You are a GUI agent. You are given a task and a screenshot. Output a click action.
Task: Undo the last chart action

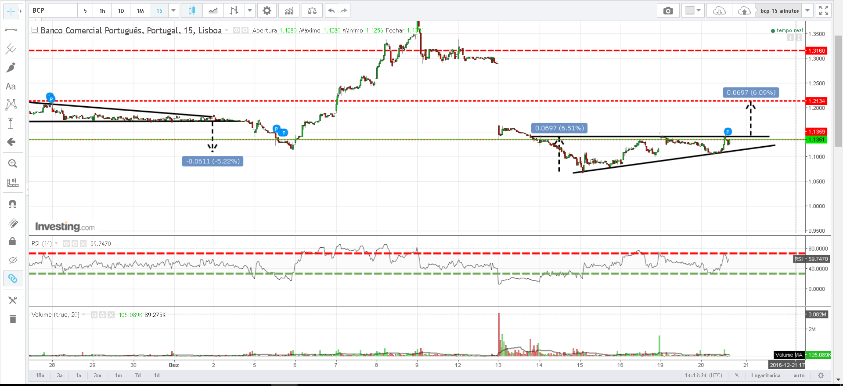pyautogui.click(x=331, y=11)
